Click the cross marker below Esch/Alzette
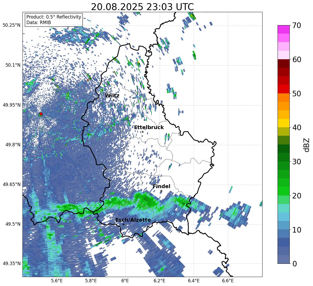Screen dimensions: 313x286 coord(123,224)
